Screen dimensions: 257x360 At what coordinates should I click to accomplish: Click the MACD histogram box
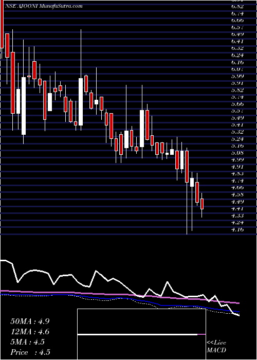(x=141, y=334)
